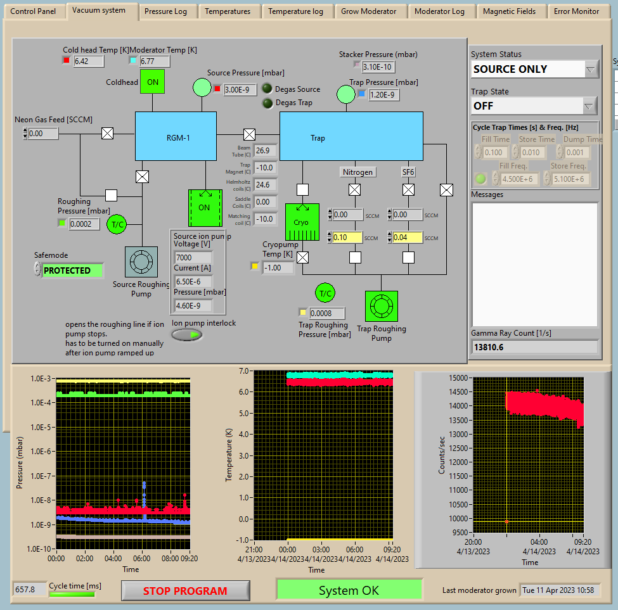The height and width of the screenshot is (610, 618).
Task: Toggle the Degas Source indicator
Action: (267, 89)
